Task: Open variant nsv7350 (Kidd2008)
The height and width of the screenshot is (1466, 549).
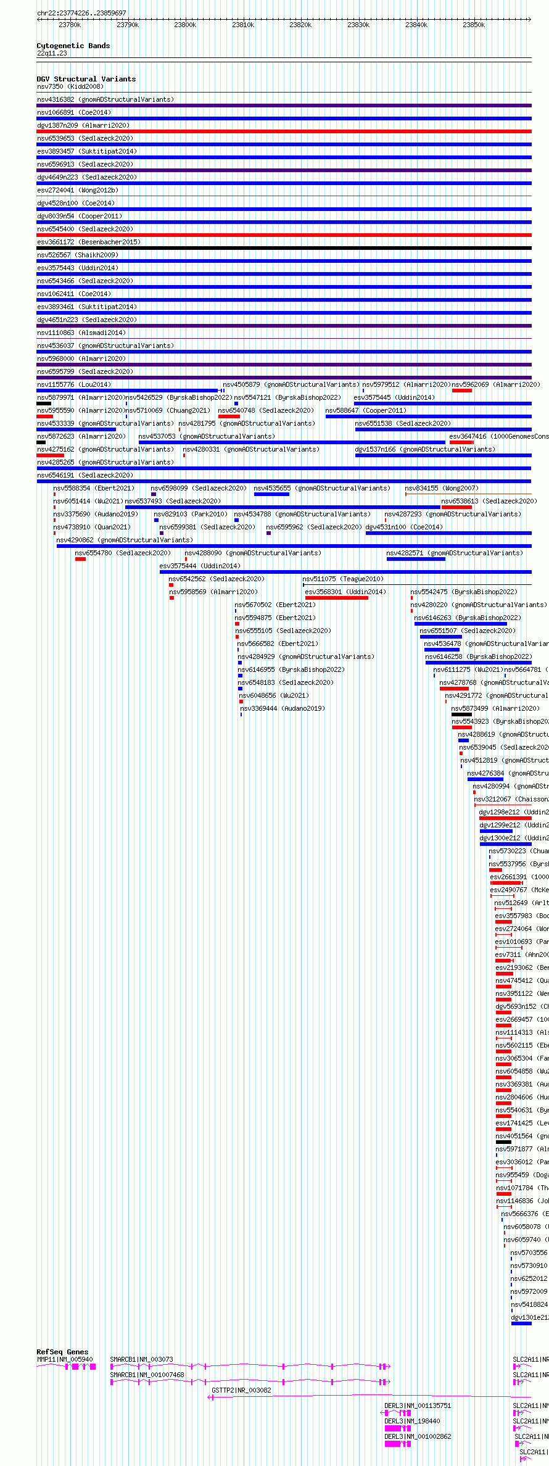Action: coord(70,86)
